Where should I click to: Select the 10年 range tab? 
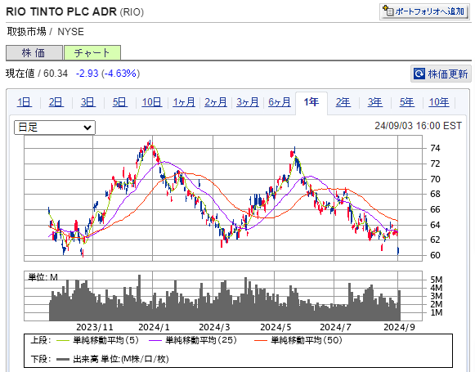pos(439,102)
